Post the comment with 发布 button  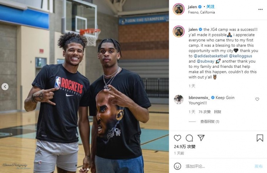pos(258,166)
